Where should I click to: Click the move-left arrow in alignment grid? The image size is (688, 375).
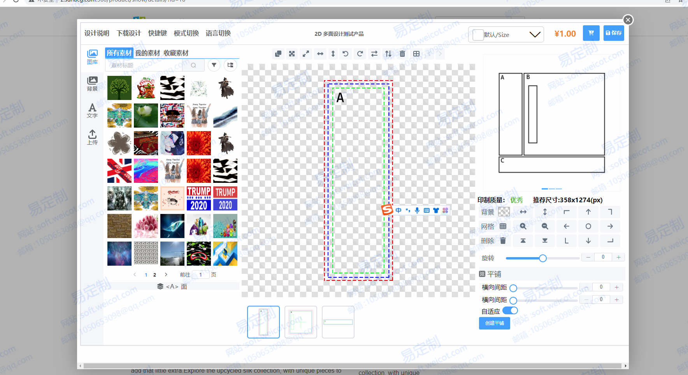click(567, 226)
